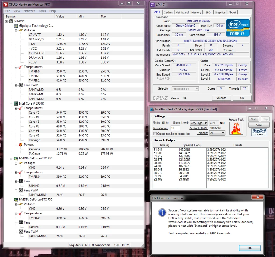Open the File menu in Hardware Monitor

[8, 11]
